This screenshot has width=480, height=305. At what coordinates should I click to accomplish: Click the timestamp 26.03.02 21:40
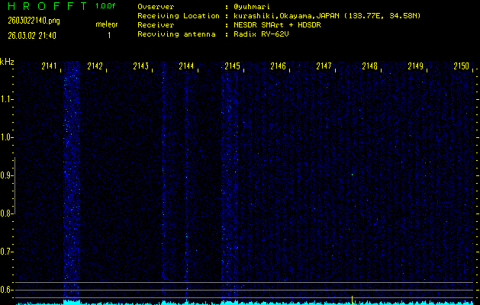pos(32,36)
